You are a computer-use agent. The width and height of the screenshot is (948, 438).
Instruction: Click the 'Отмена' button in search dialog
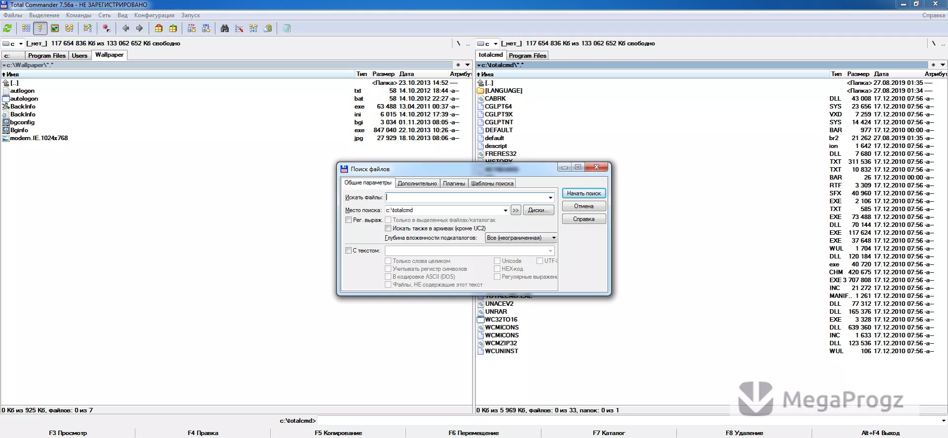coord(584,206)
